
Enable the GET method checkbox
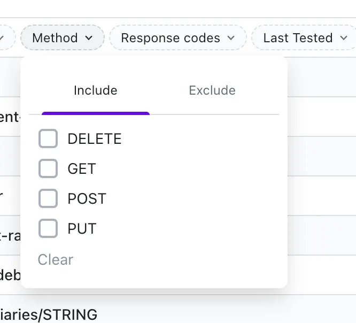point(48,169)
